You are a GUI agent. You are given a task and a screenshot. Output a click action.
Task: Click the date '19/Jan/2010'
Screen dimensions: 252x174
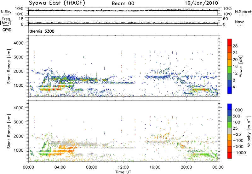pos(201,3)
